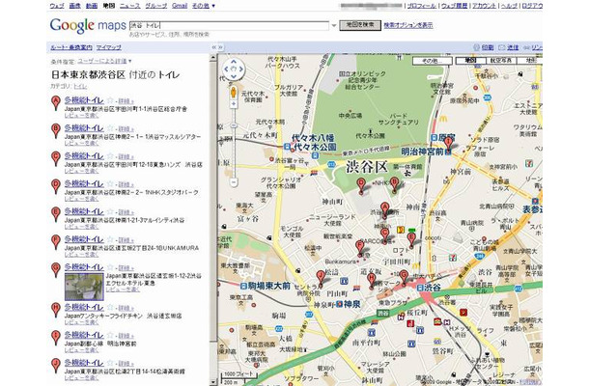This screenshot has height=386, width=589.
Task: Click marker B on the map
Action: click(x=394, y=185)
